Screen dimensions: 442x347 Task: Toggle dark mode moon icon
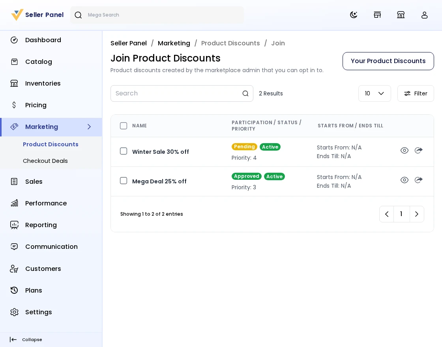354,15
